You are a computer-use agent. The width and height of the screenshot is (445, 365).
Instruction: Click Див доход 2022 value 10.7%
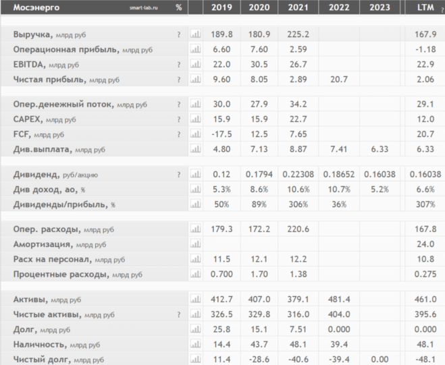coord(339,189)
